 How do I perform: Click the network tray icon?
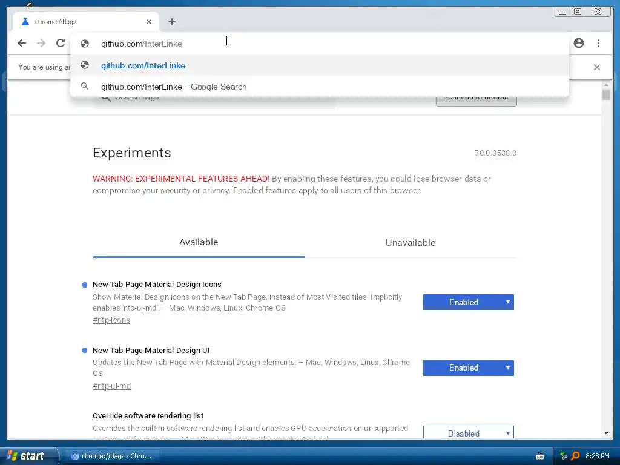click(x=564, y=456)
